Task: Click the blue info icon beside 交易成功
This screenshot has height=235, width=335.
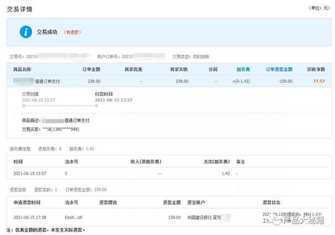Action: coord(25,31)
